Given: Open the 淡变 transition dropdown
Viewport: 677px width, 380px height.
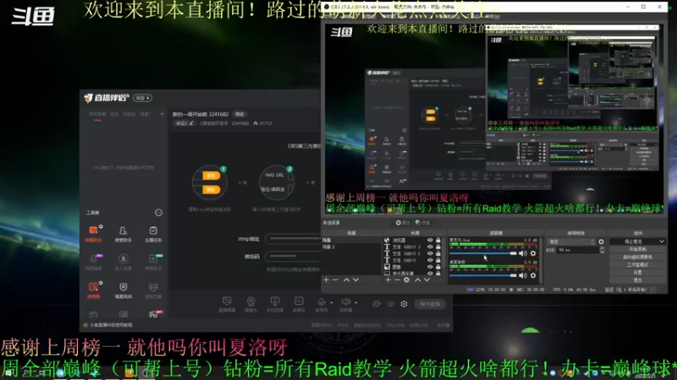Looking at the screenshot, I should click(x=571, y=242).
